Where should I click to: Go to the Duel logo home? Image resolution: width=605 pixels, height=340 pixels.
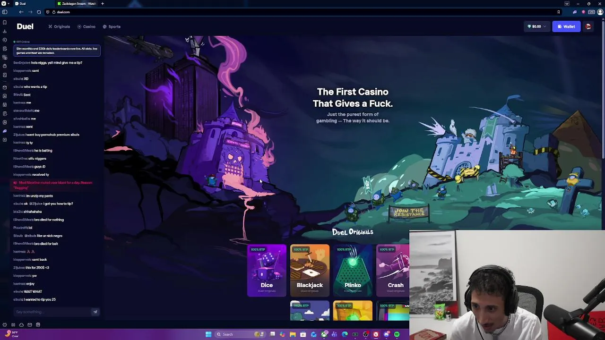pos(25,26)
